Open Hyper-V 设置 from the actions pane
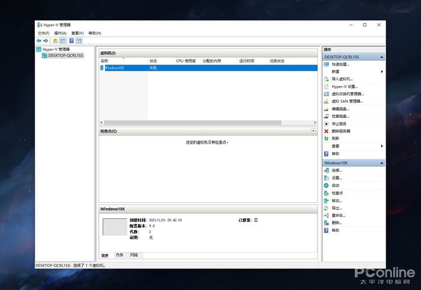Screen dimensions: 421x290 click(345, 87)
